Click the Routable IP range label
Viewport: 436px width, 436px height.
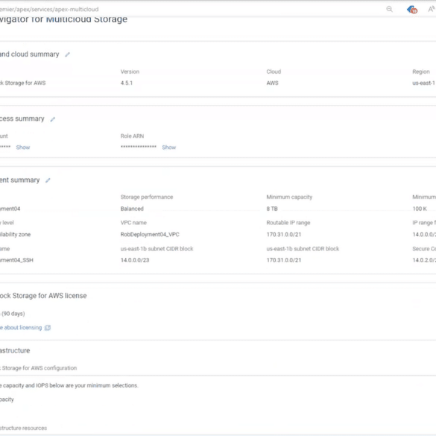[288, 223]
